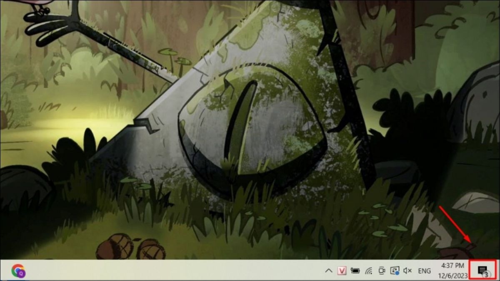500x281 pixels.
Task: Unmute using the muted speaker icon
Action: click(407, 271)
